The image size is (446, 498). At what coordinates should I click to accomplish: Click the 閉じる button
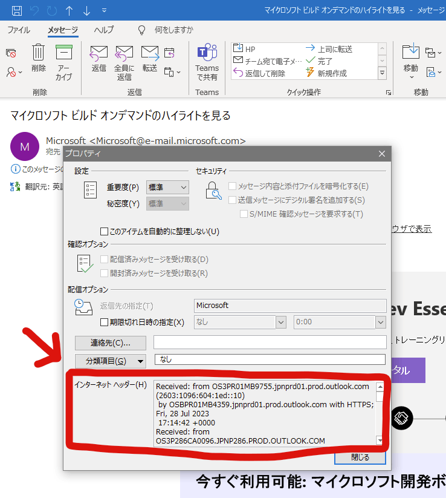[x=360, y=457]
